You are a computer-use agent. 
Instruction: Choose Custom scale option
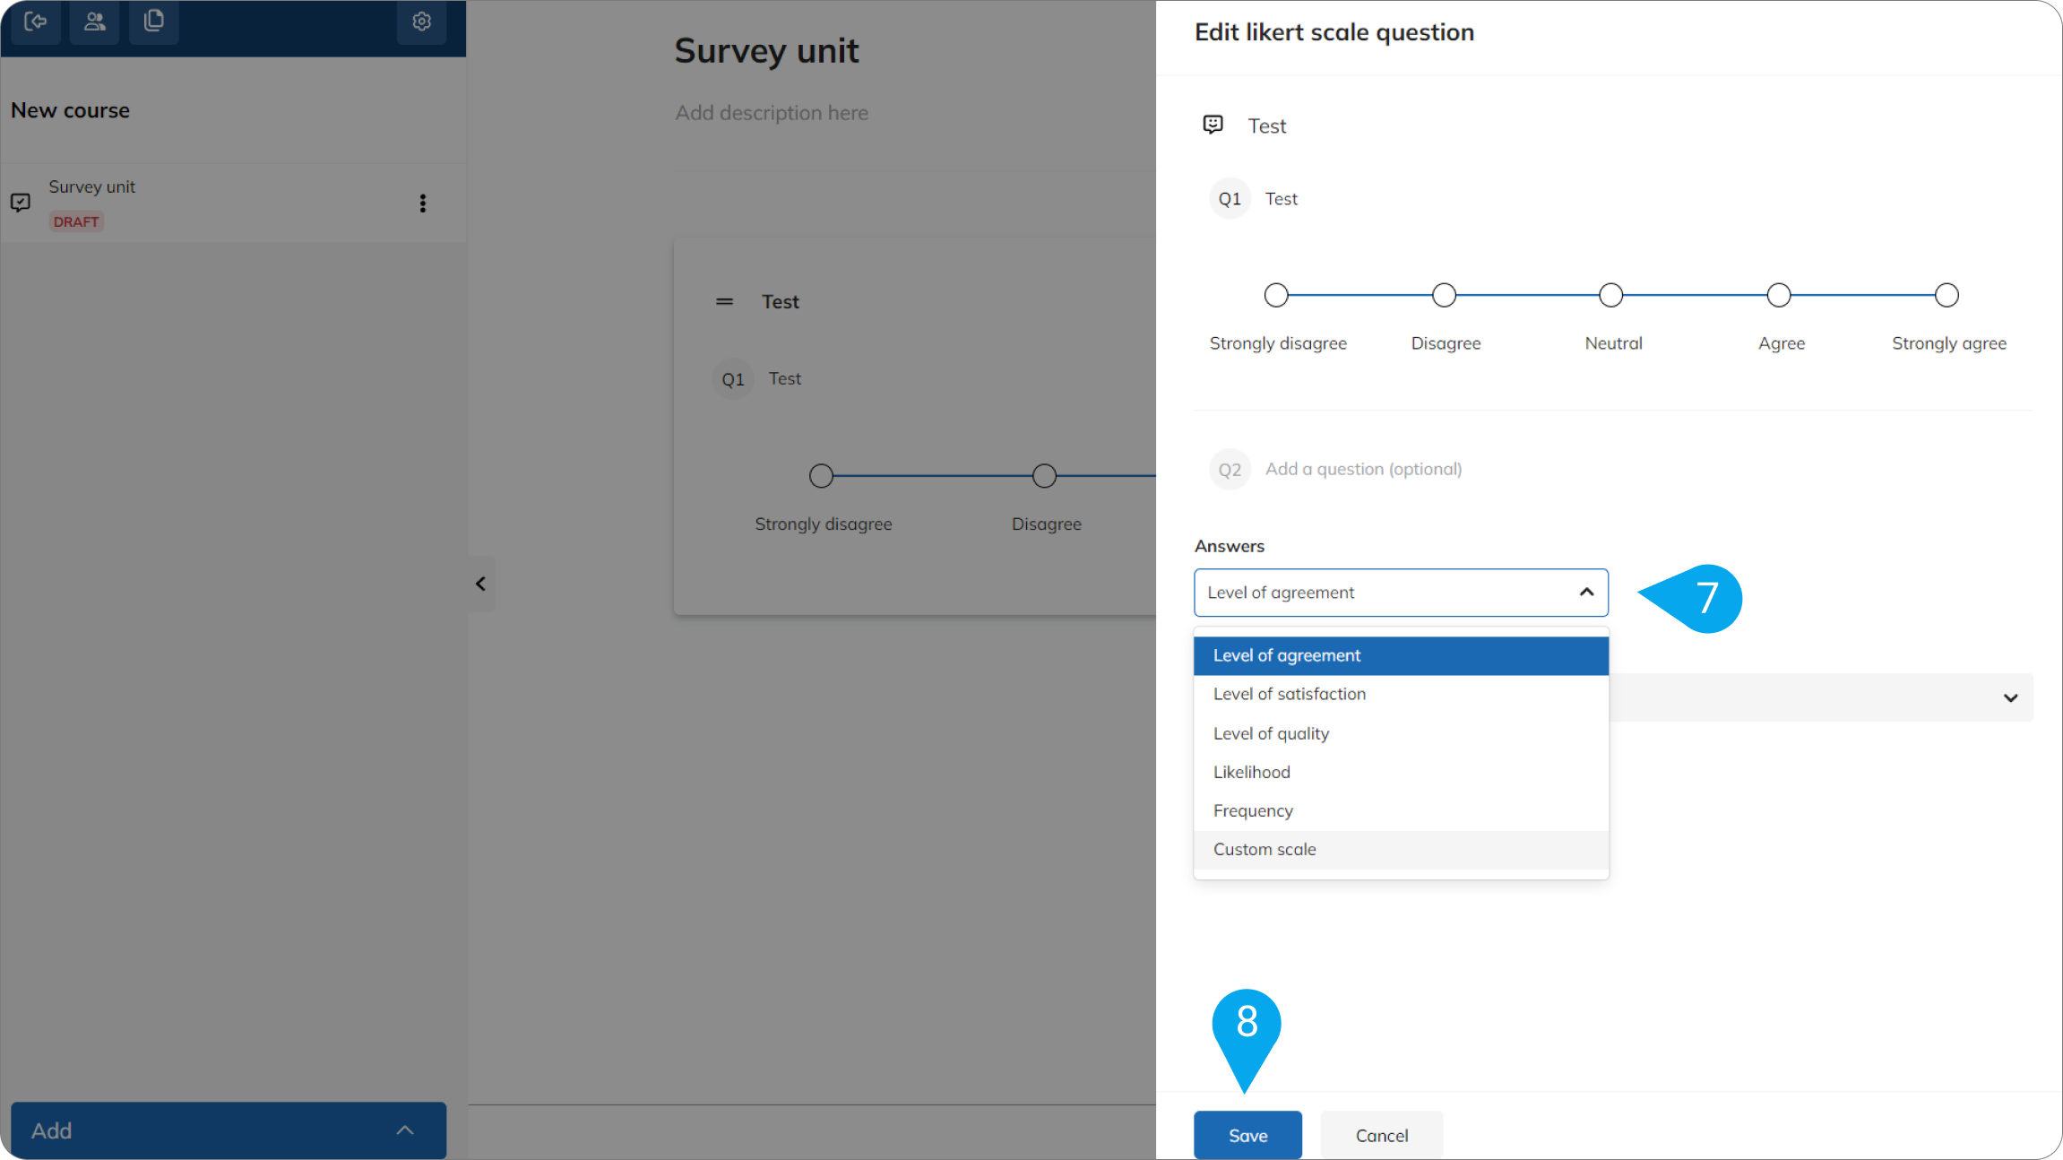(1401, 849)
